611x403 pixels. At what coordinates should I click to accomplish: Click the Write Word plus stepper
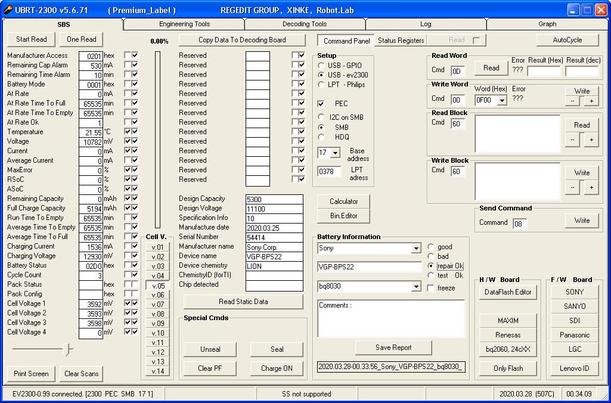(x=591, y=101)
